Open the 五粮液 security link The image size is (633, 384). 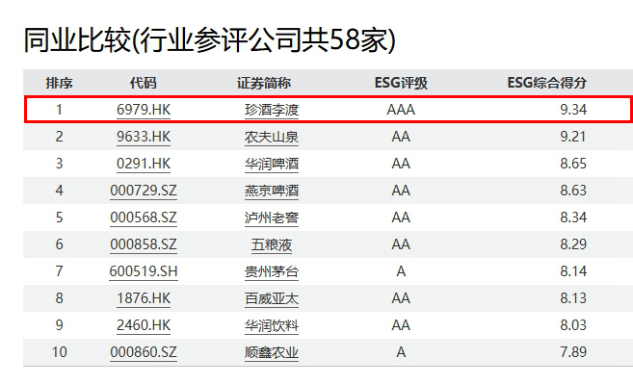pos(272,244)
